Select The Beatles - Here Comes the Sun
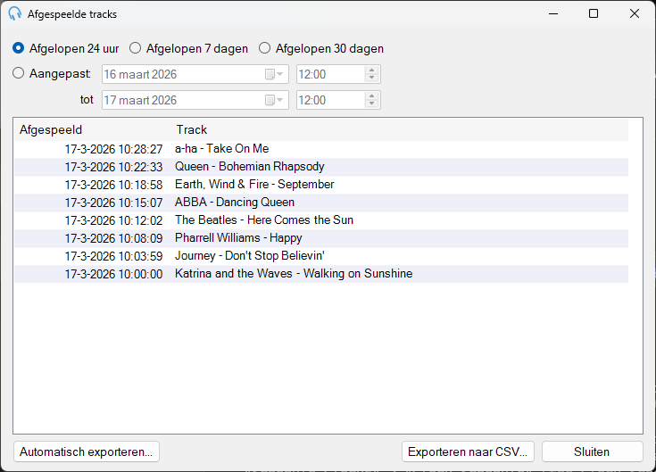This screenshot has height=472, width=656. pyautogui.click(x=321, y=220)
